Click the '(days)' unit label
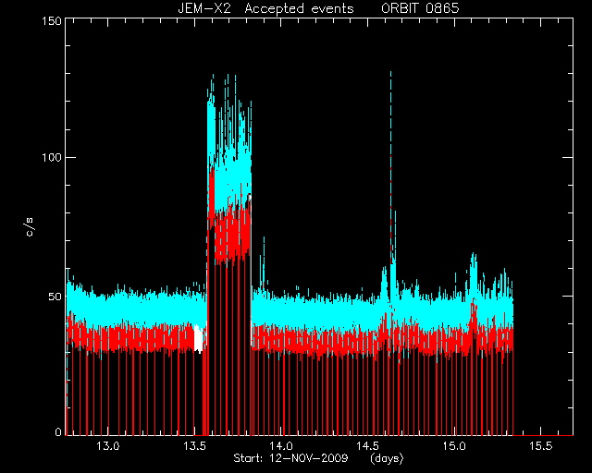Viewport: 592px width, 473px height. pyautogui.click(x=387, y=458)
